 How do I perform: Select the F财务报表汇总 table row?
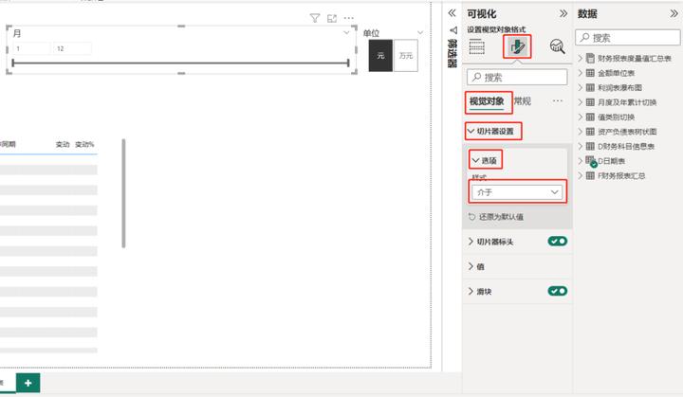pyautogui.click(x=621, y=176)
